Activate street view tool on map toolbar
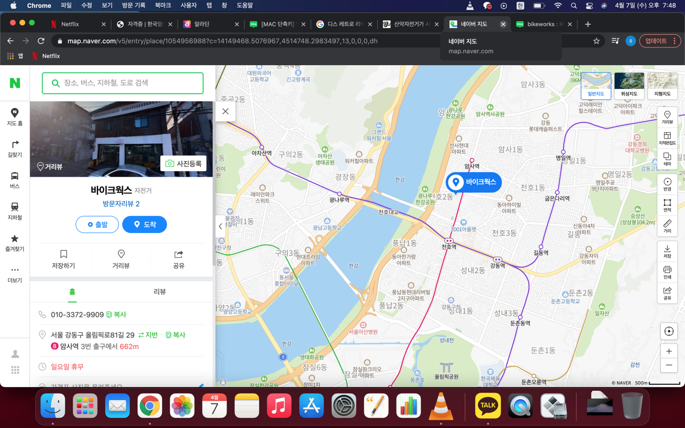The width and height of the screenshot is (685, 428). point(667,117)
